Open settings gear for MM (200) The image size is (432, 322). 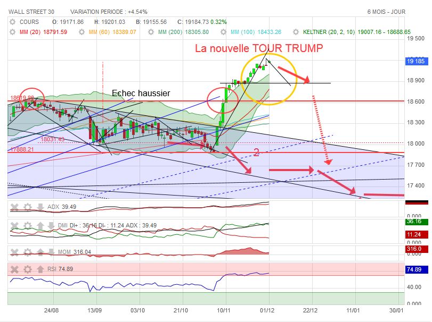151,32
